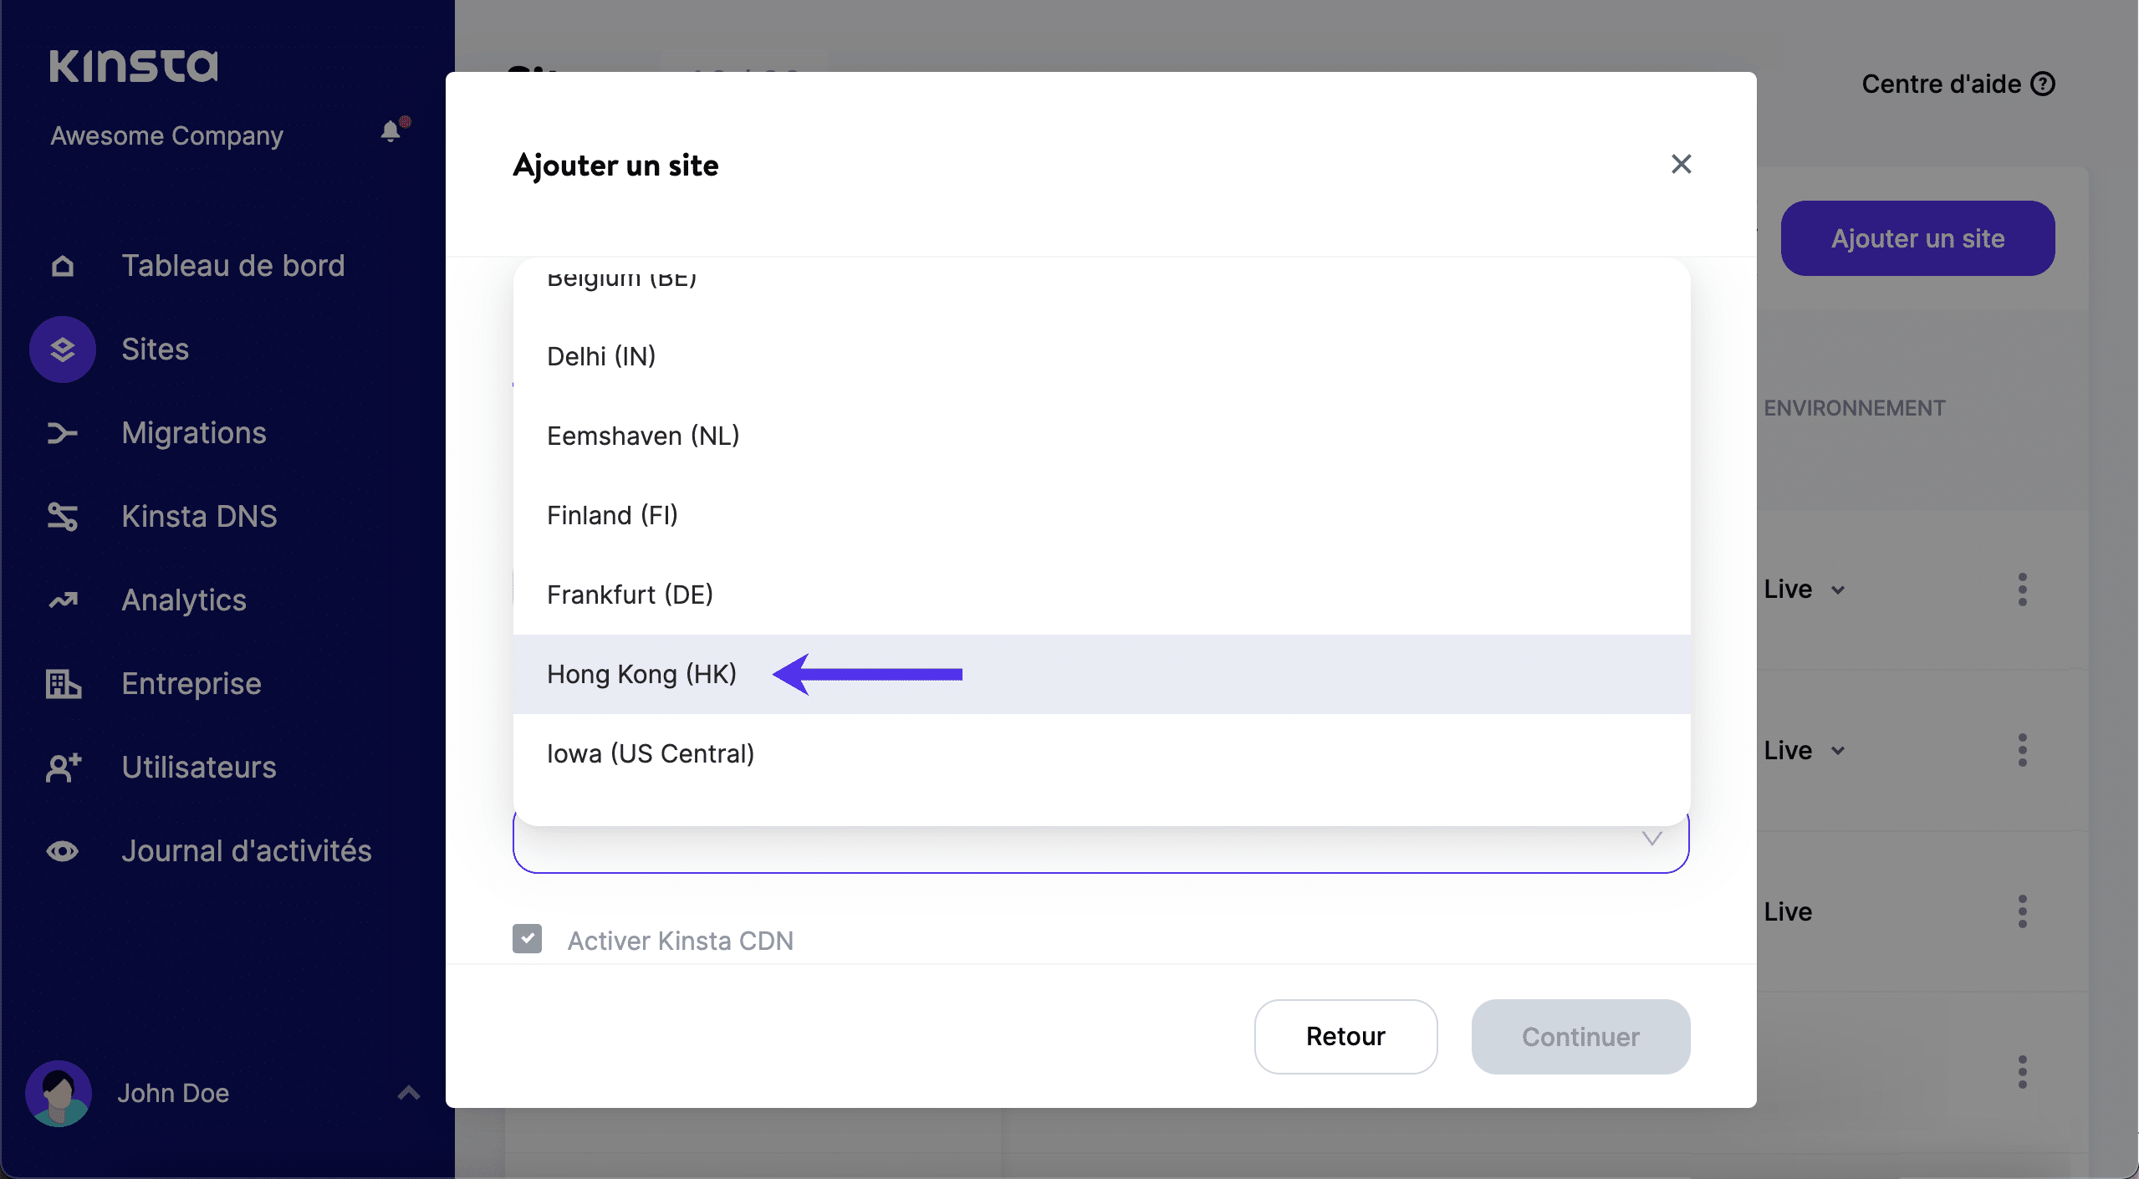This screenshot has width=2139, height=1179.
Task: Click the Sites layers icon
Action: (63, 350)
